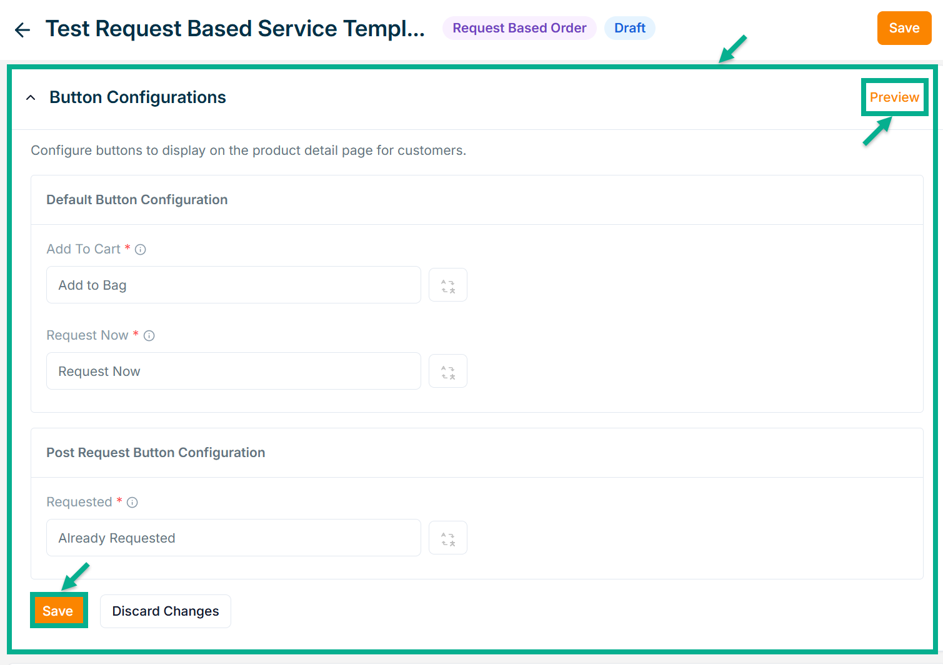Collapse the Button Configurations section
Image resolution: width=943 pixels, height=665 pixels.
pyautogui.click(x=31, y=98)
